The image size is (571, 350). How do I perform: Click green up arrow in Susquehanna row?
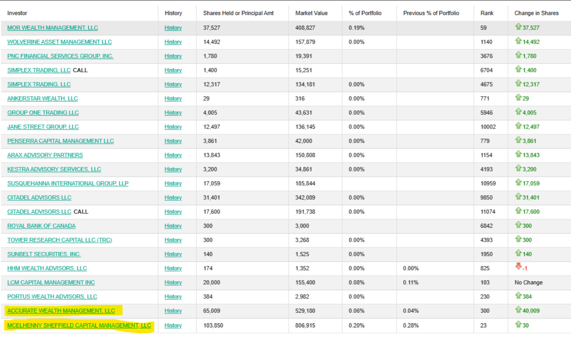(518, 182)
